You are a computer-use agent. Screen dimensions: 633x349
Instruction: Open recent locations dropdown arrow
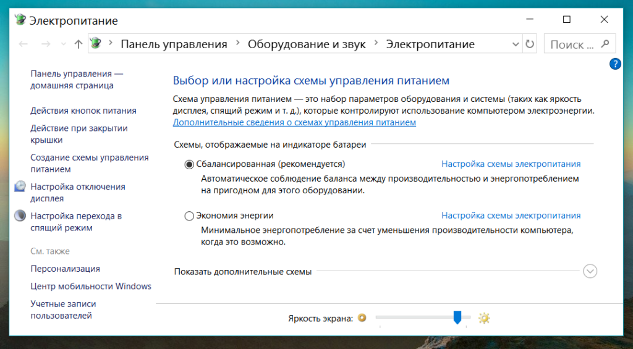(x=64, y=44)
